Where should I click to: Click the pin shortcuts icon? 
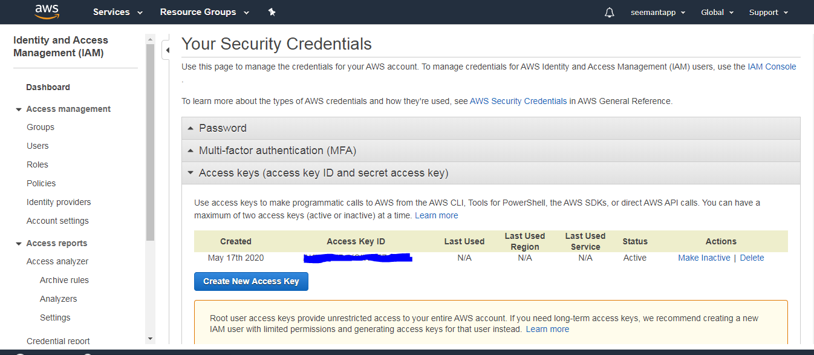[272, 12]
